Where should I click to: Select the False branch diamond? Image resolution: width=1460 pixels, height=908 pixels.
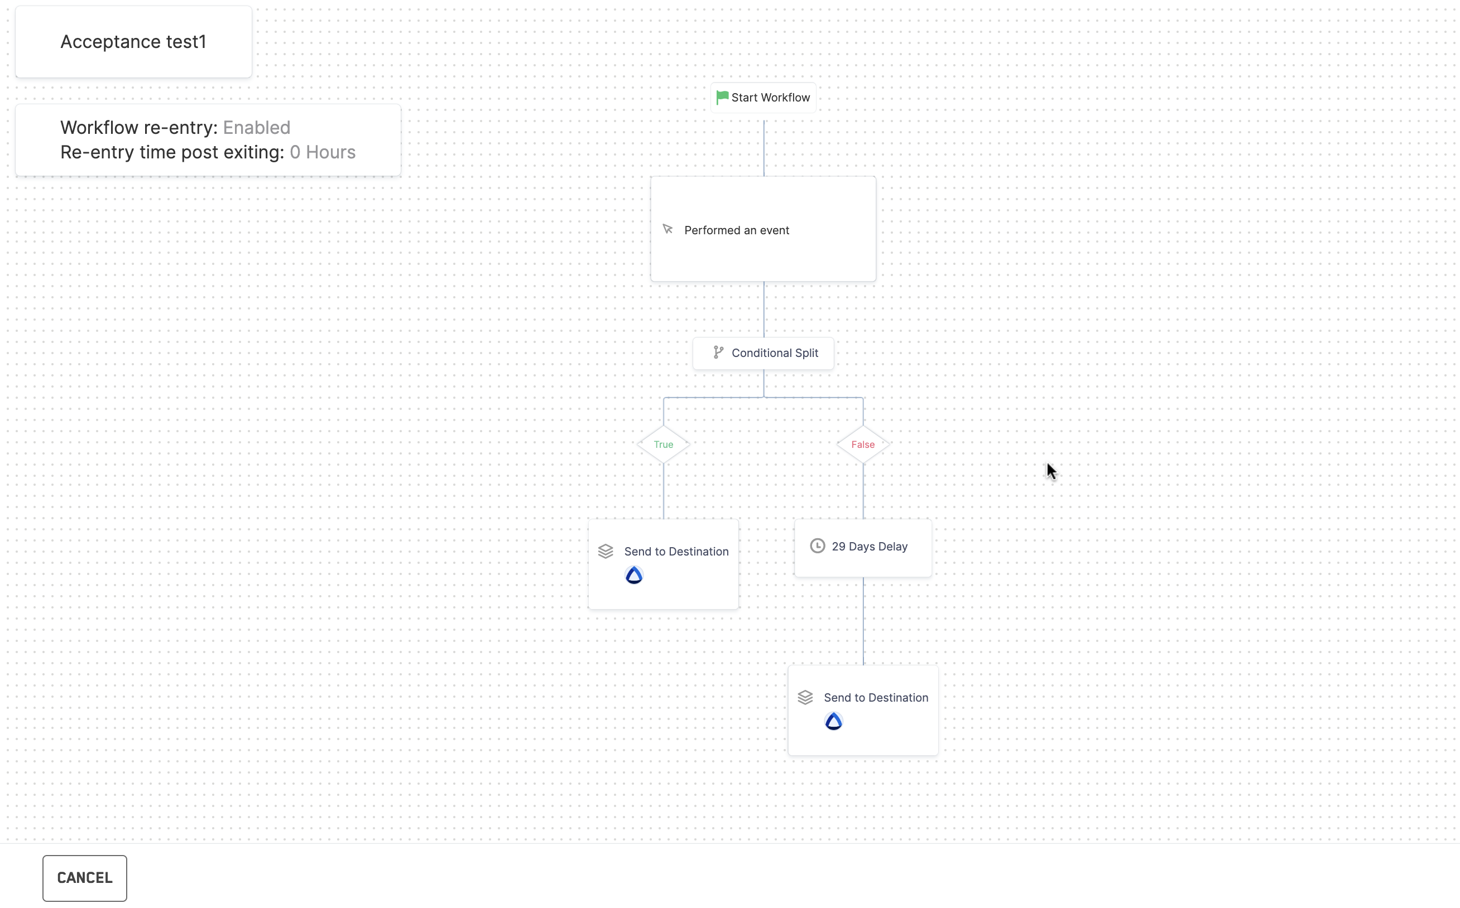[863, 445]
